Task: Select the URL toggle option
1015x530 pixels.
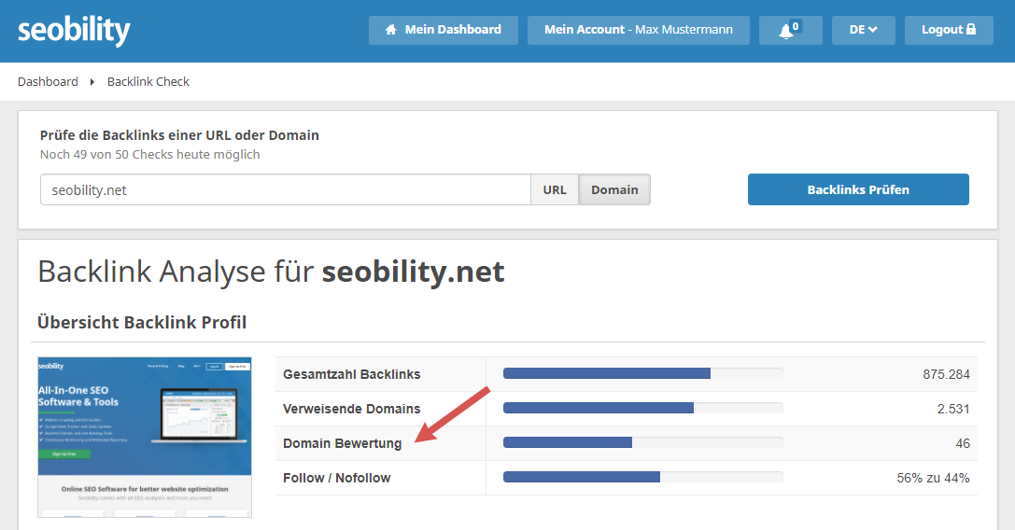Action: click(555, 189)
